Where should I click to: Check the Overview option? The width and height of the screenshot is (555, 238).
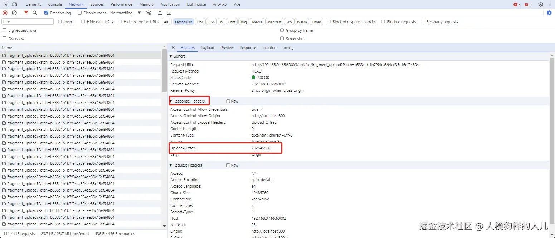5,39
